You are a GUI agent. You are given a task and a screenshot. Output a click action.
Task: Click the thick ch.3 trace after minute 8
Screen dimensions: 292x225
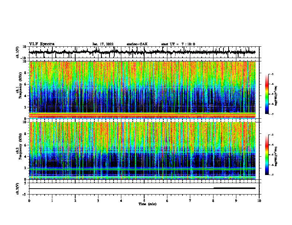[234, 188]
